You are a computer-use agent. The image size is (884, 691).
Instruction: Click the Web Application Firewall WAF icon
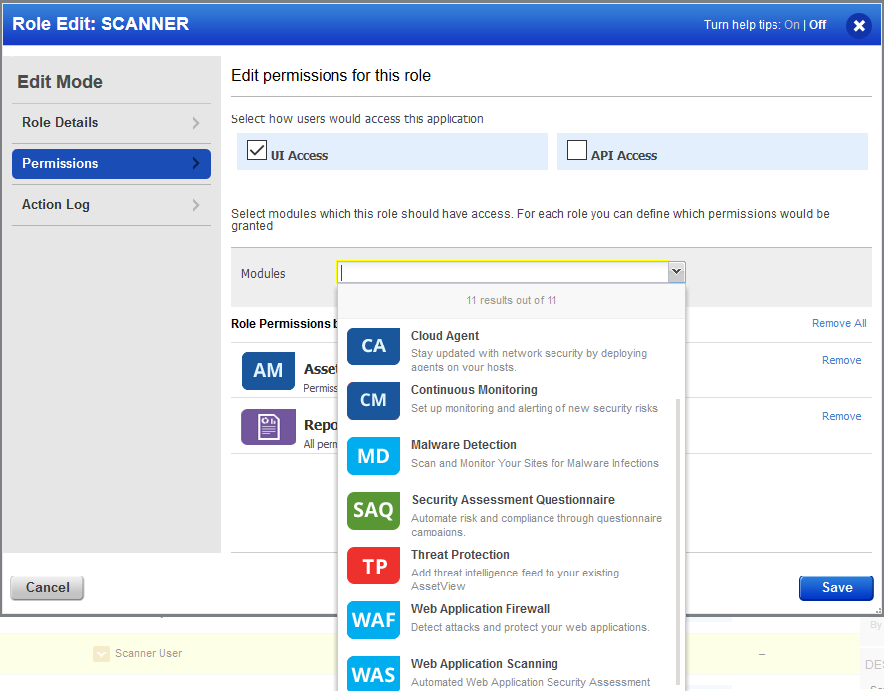click(x=373, y=619)
